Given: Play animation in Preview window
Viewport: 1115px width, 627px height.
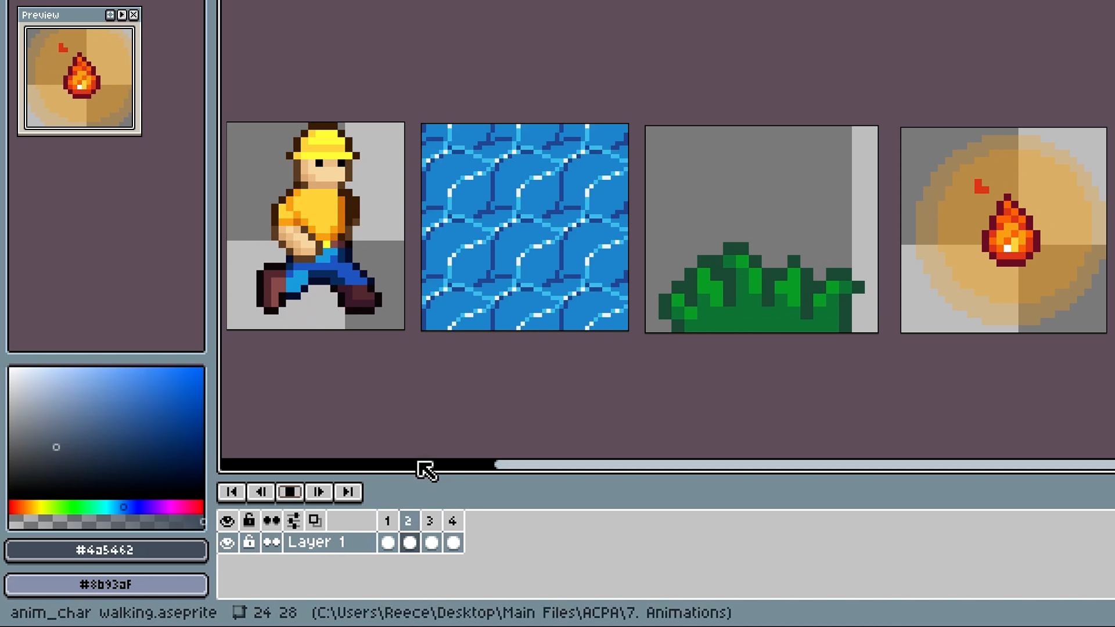Looking at the screenshot, I should click(122, 15).
